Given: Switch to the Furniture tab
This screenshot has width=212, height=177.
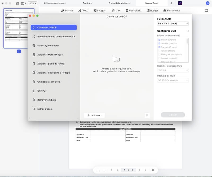Looking at the screenshot, I should 87,3.
